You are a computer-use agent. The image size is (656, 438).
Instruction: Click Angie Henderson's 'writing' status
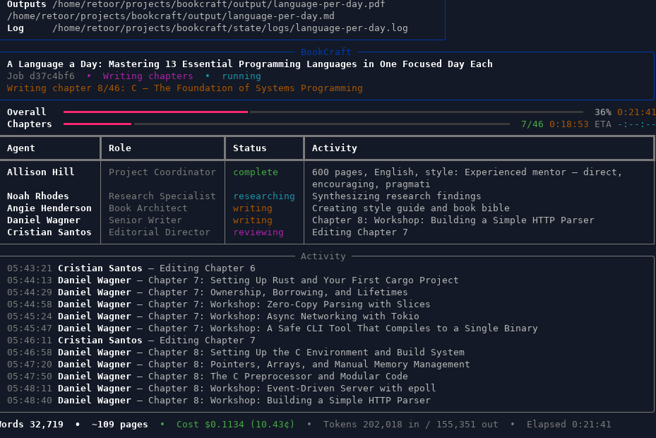(x=252, y=208)
